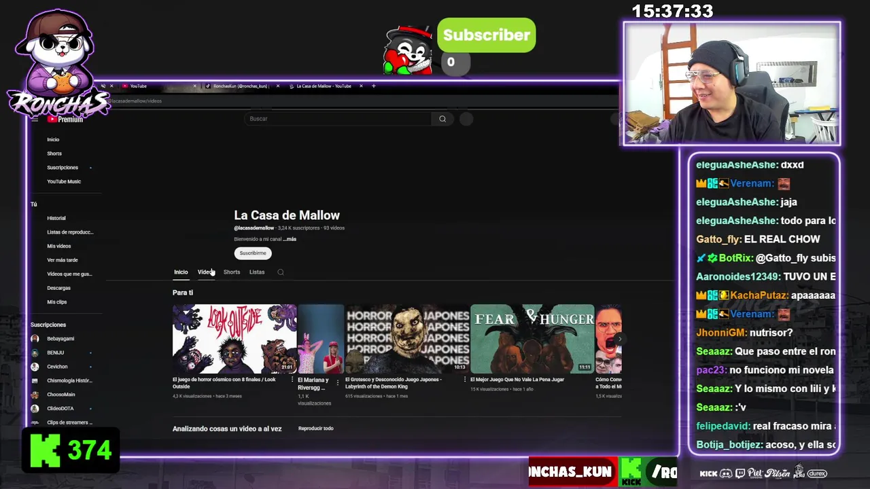870x489 pixels.
Task: Click the browser address bar URL
Action: pyautogui.click(x=136, y=101)
